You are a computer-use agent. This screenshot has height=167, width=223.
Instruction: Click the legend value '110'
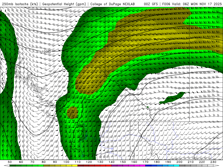78,162
